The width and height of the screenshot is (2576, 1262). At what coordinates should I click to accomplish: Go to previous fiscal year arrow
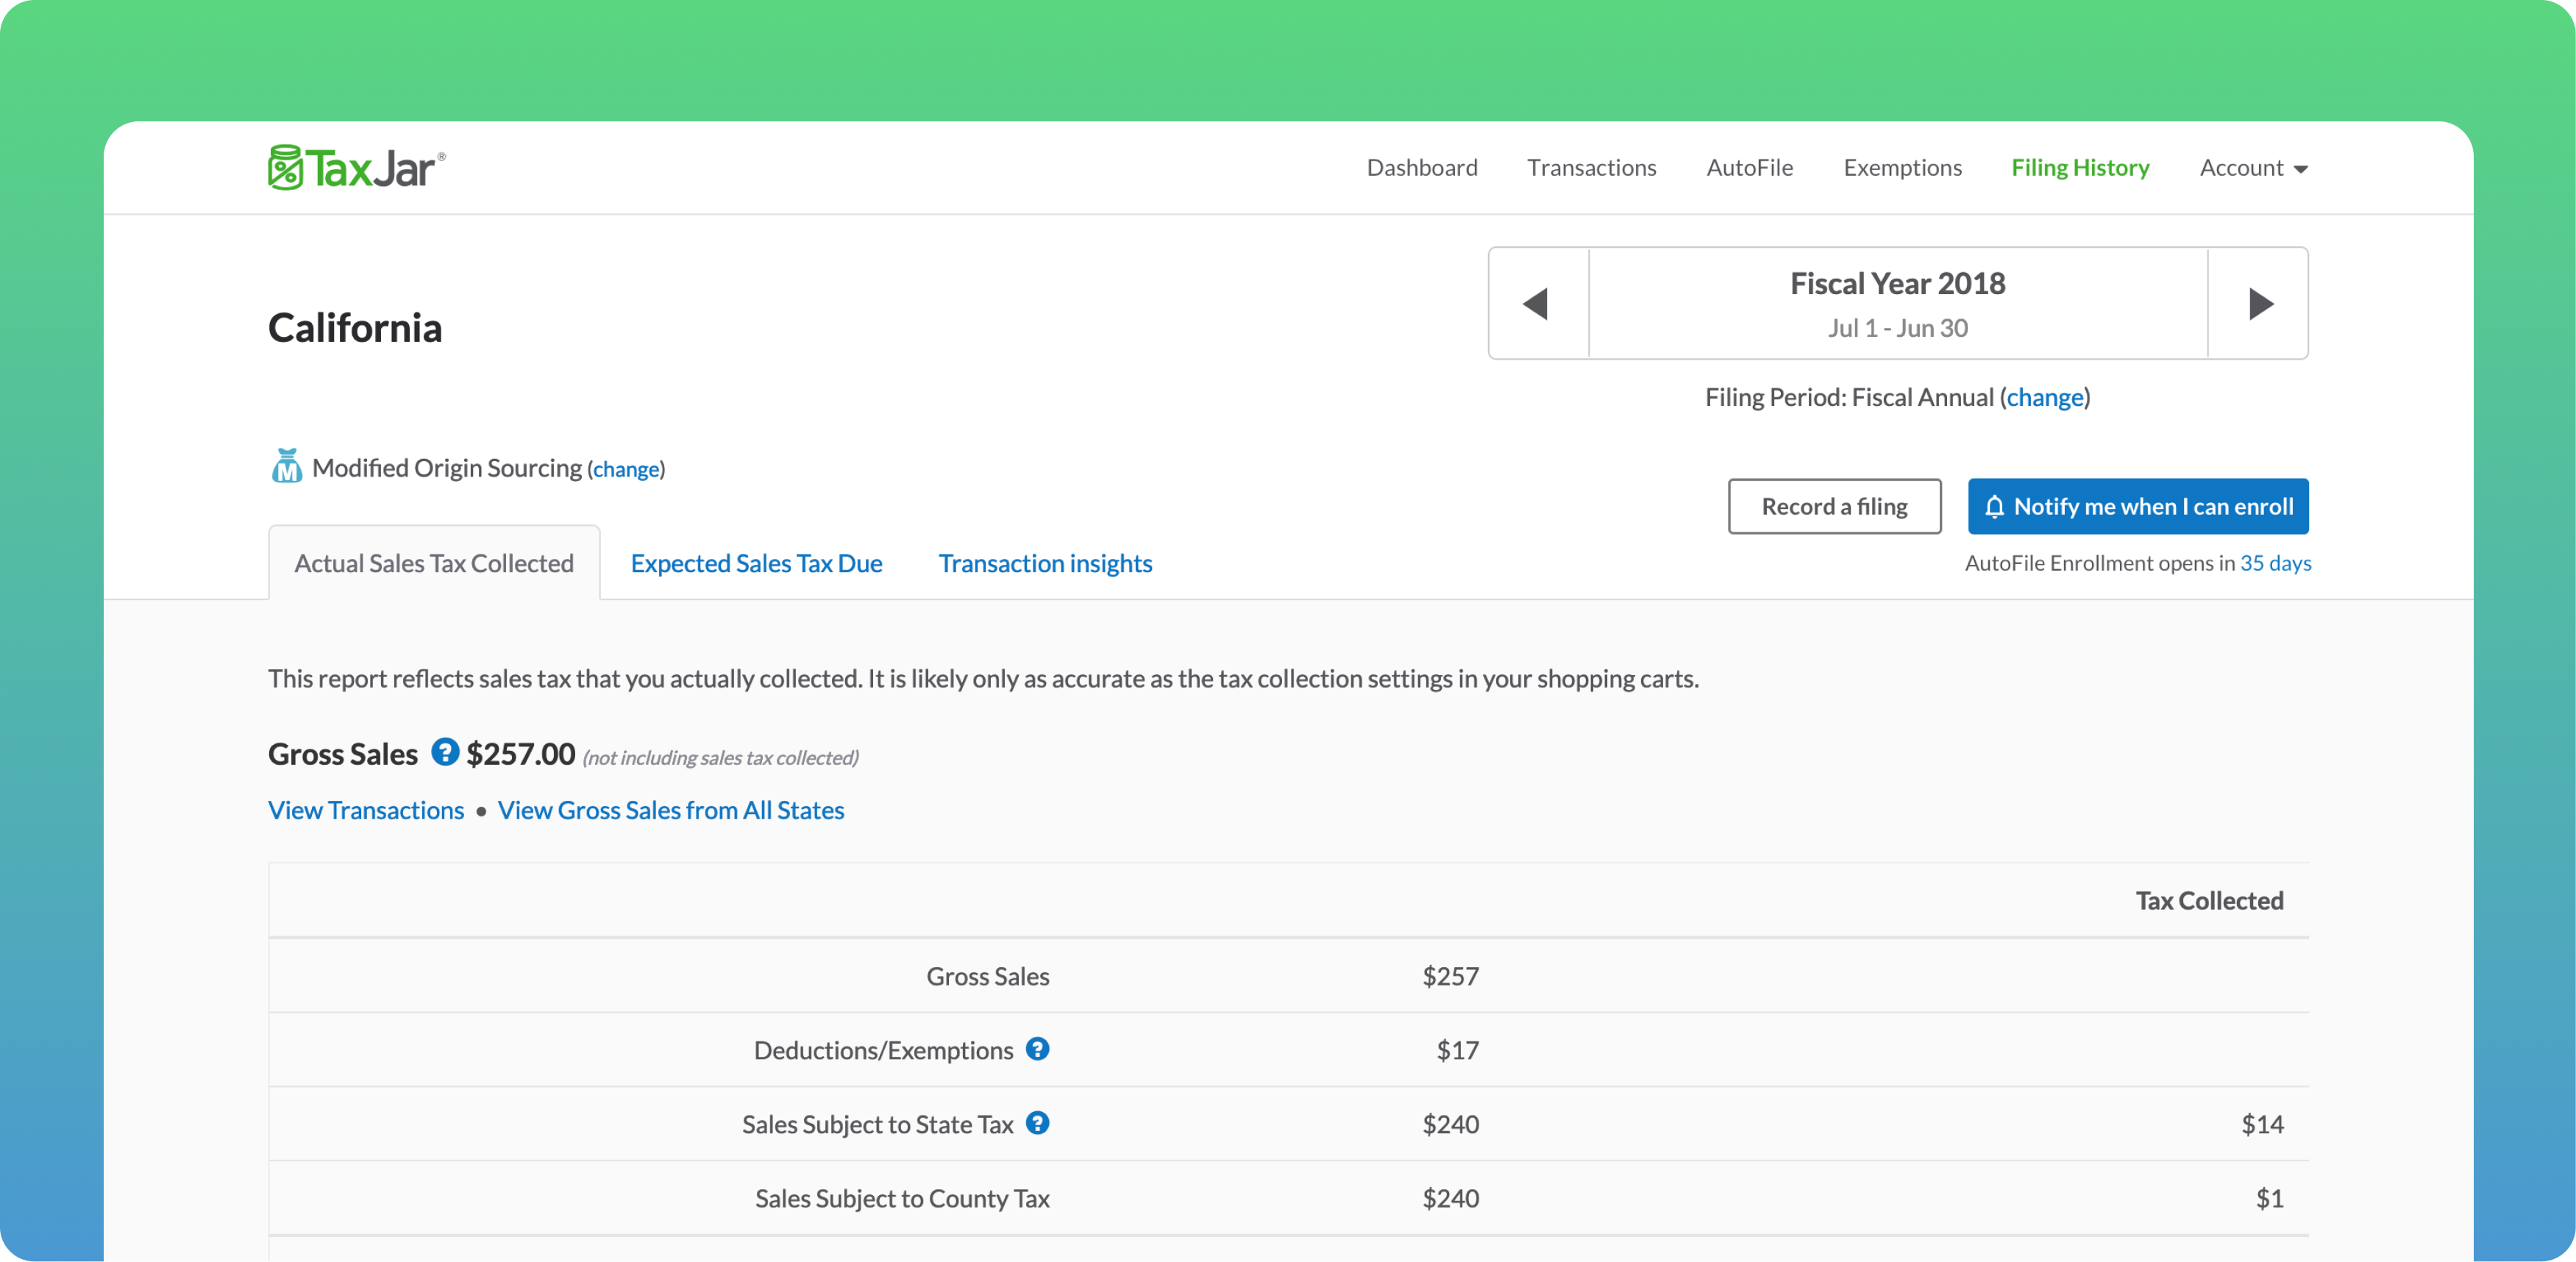point(1537,303)
